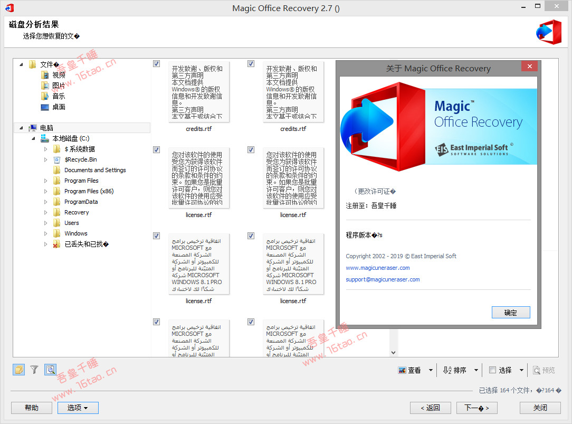Select the $Recycle.Bin folder
572x424 pixels.
click(x=80, y=159)
